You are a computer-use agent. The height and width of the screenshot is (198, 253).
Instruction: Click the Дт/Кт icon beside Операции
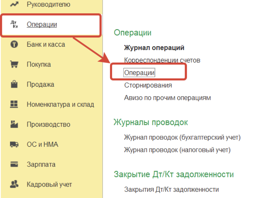point(14,24)
